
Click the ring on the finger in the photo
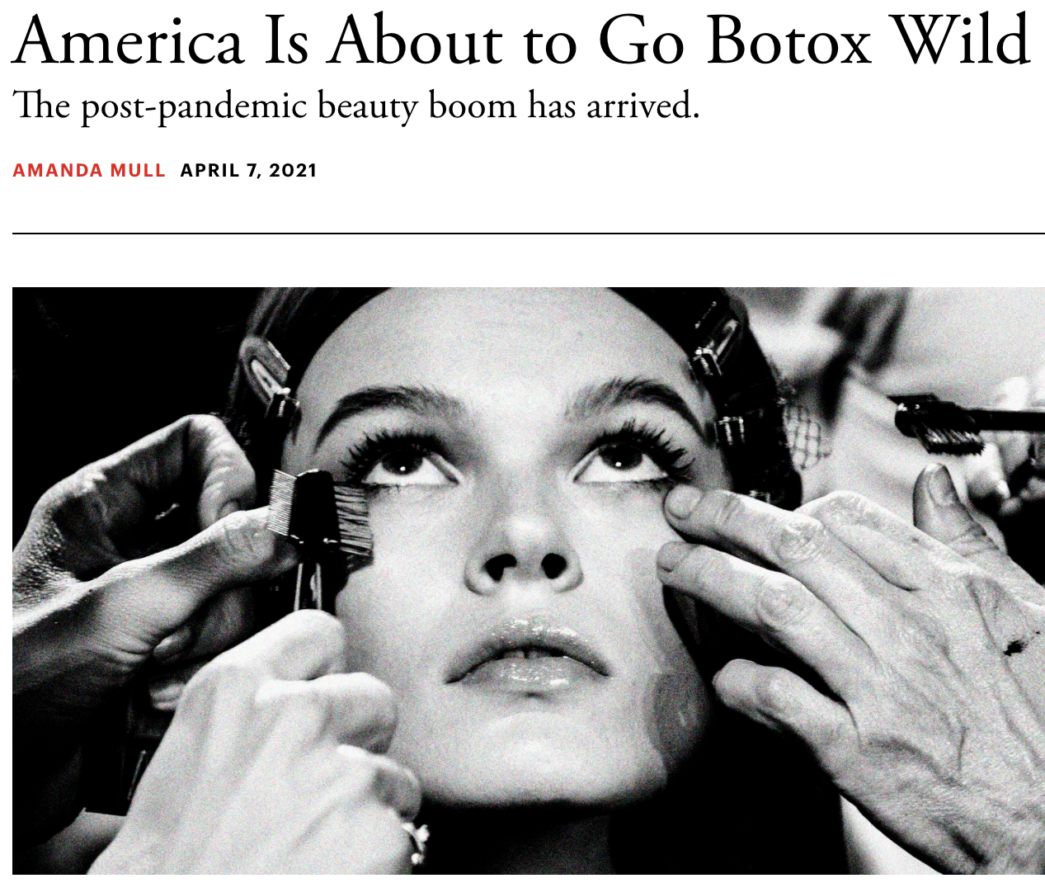point(417,838)
